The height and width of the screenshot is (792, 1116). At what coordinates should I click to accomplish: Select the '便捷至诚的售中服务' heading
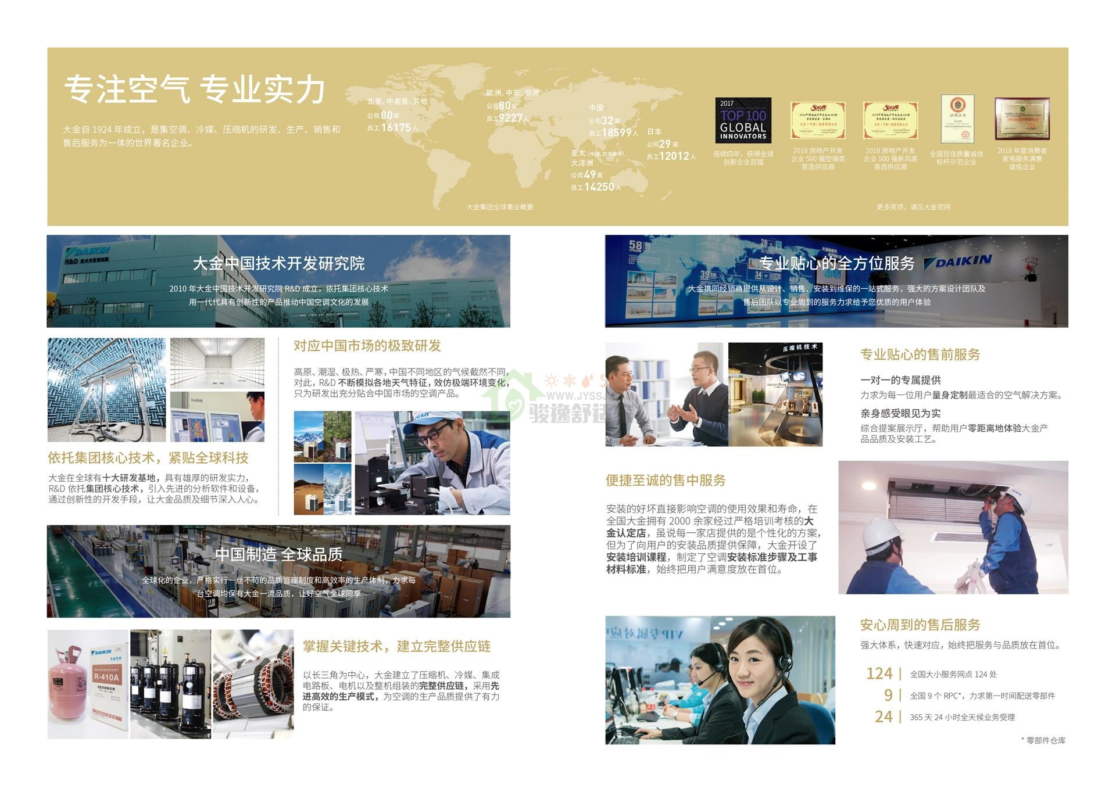click(x=666, y=481)
